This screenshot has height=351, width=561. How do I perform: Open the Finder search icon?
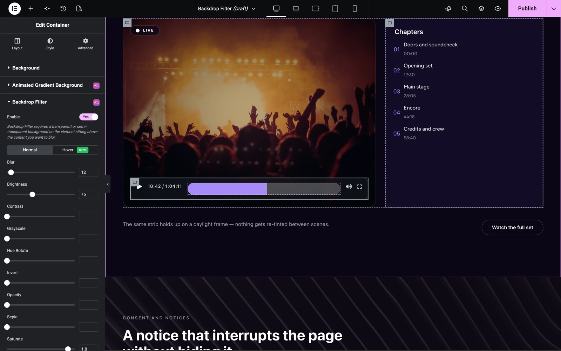[x=465, y=8]
